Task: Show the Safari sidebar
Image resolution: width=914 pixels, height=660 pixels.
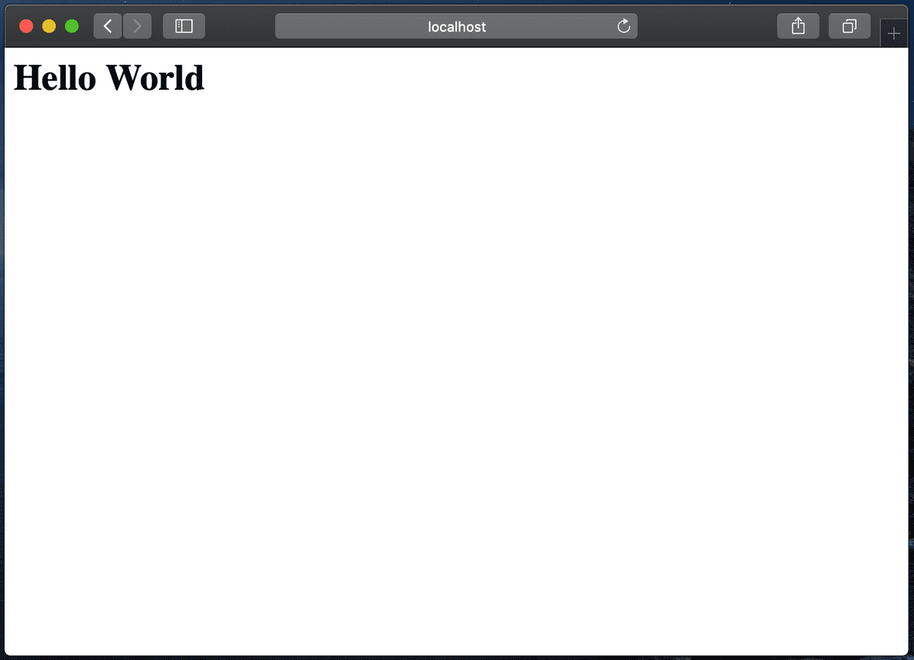Action: 184,26
